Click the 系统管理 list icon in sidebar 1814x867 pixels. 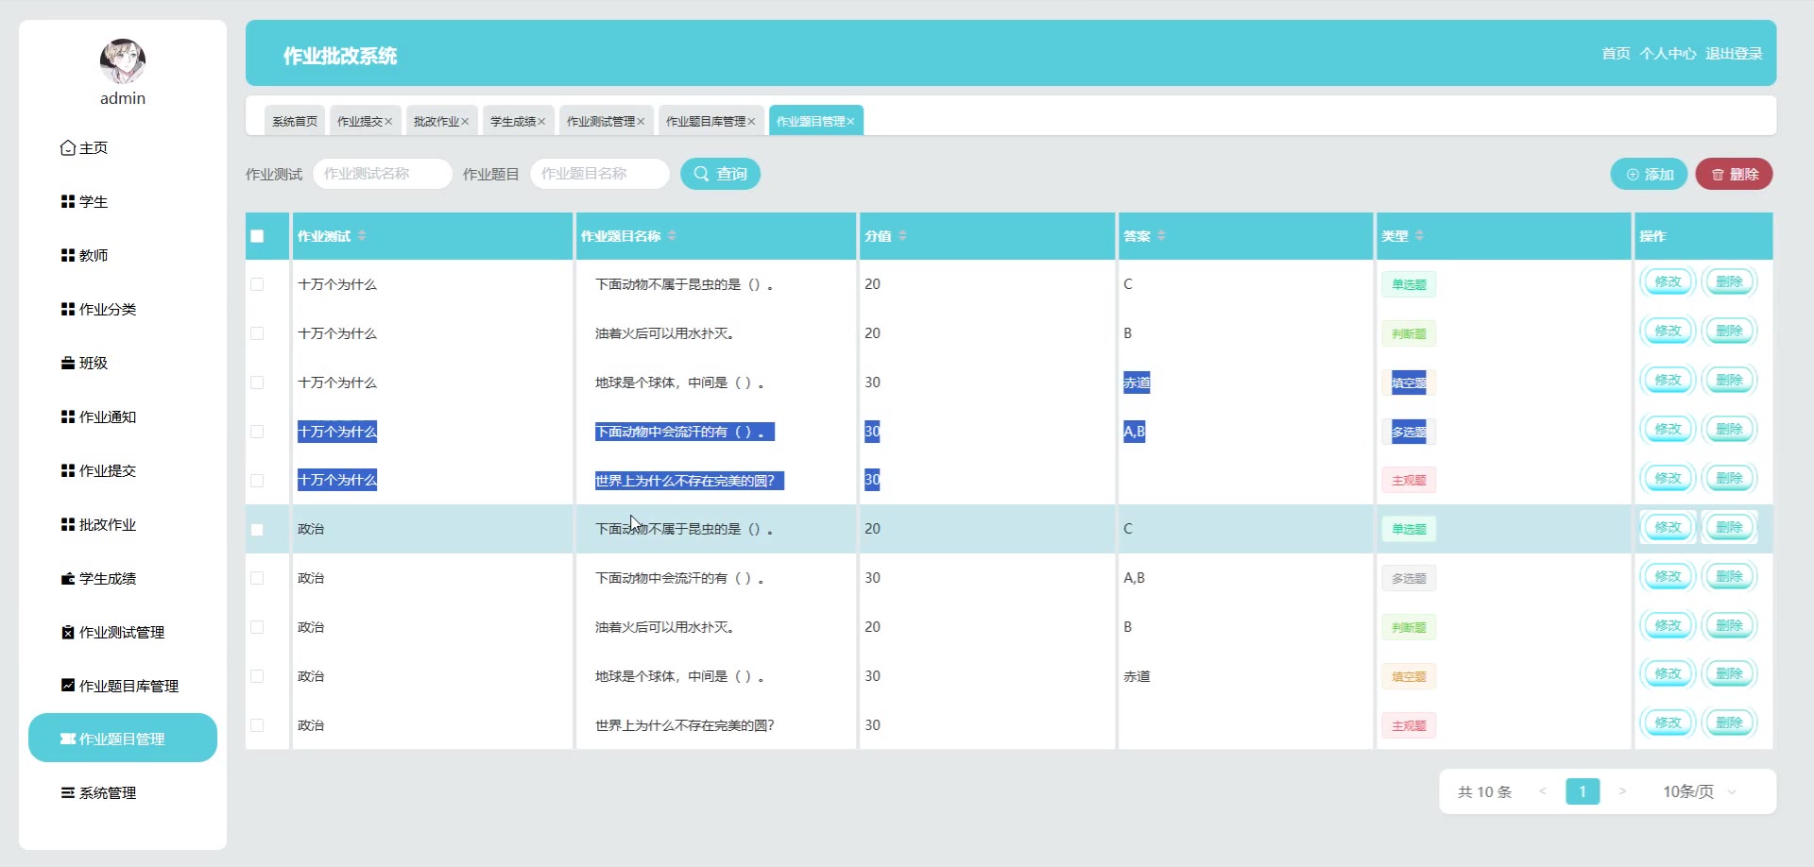click(x=68, y=793)
